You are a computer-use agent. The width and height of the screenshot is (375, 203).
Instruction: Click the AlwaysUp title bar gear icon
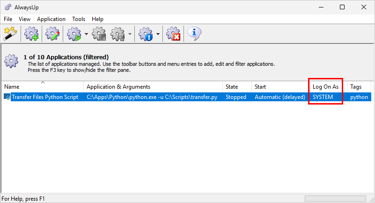(x=8, y=7)
